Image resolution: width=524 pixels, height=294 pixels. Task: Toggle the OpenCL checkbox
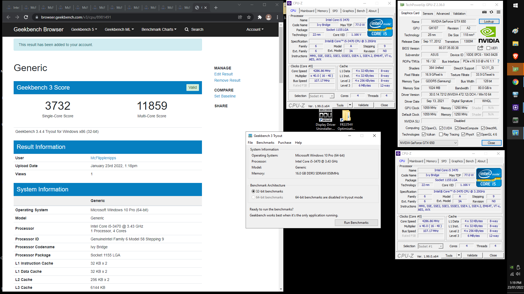(424, 128)
